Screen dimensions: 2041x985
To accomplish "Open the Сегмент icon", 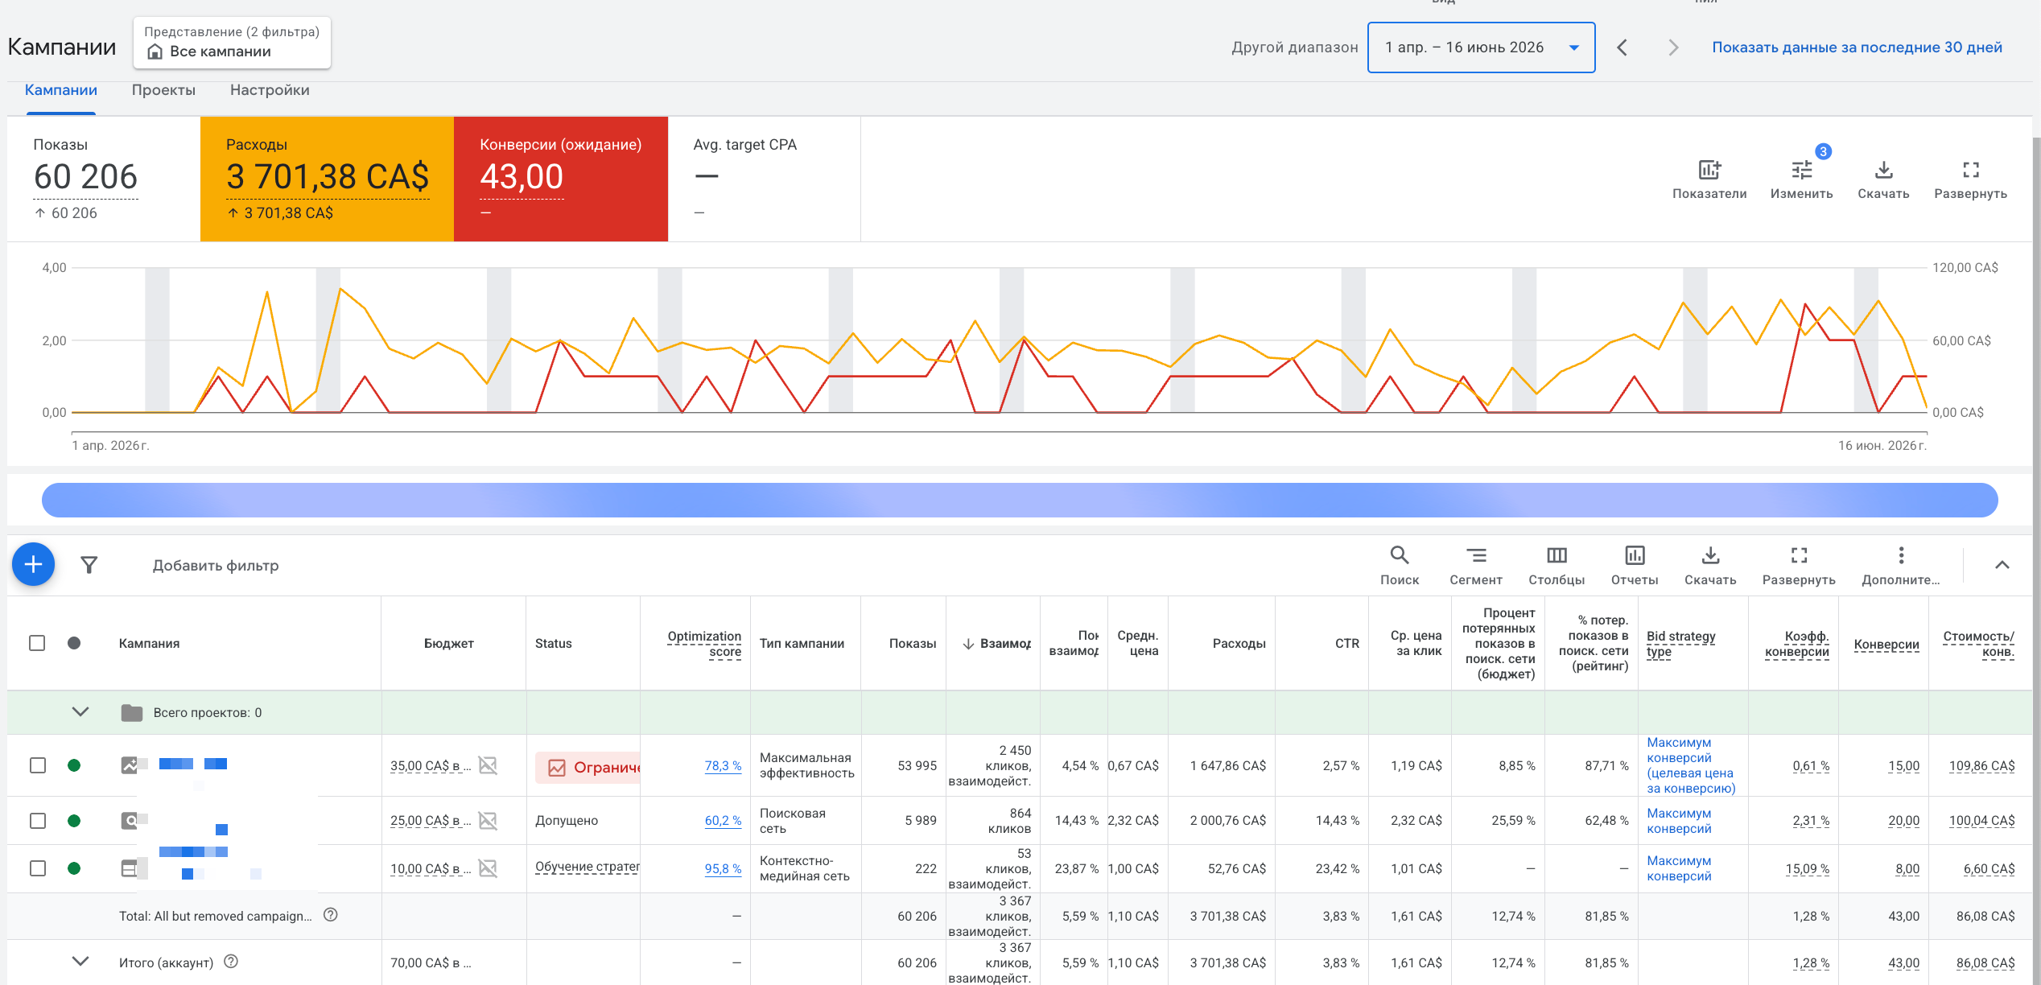I will [x=1475, y=555].
